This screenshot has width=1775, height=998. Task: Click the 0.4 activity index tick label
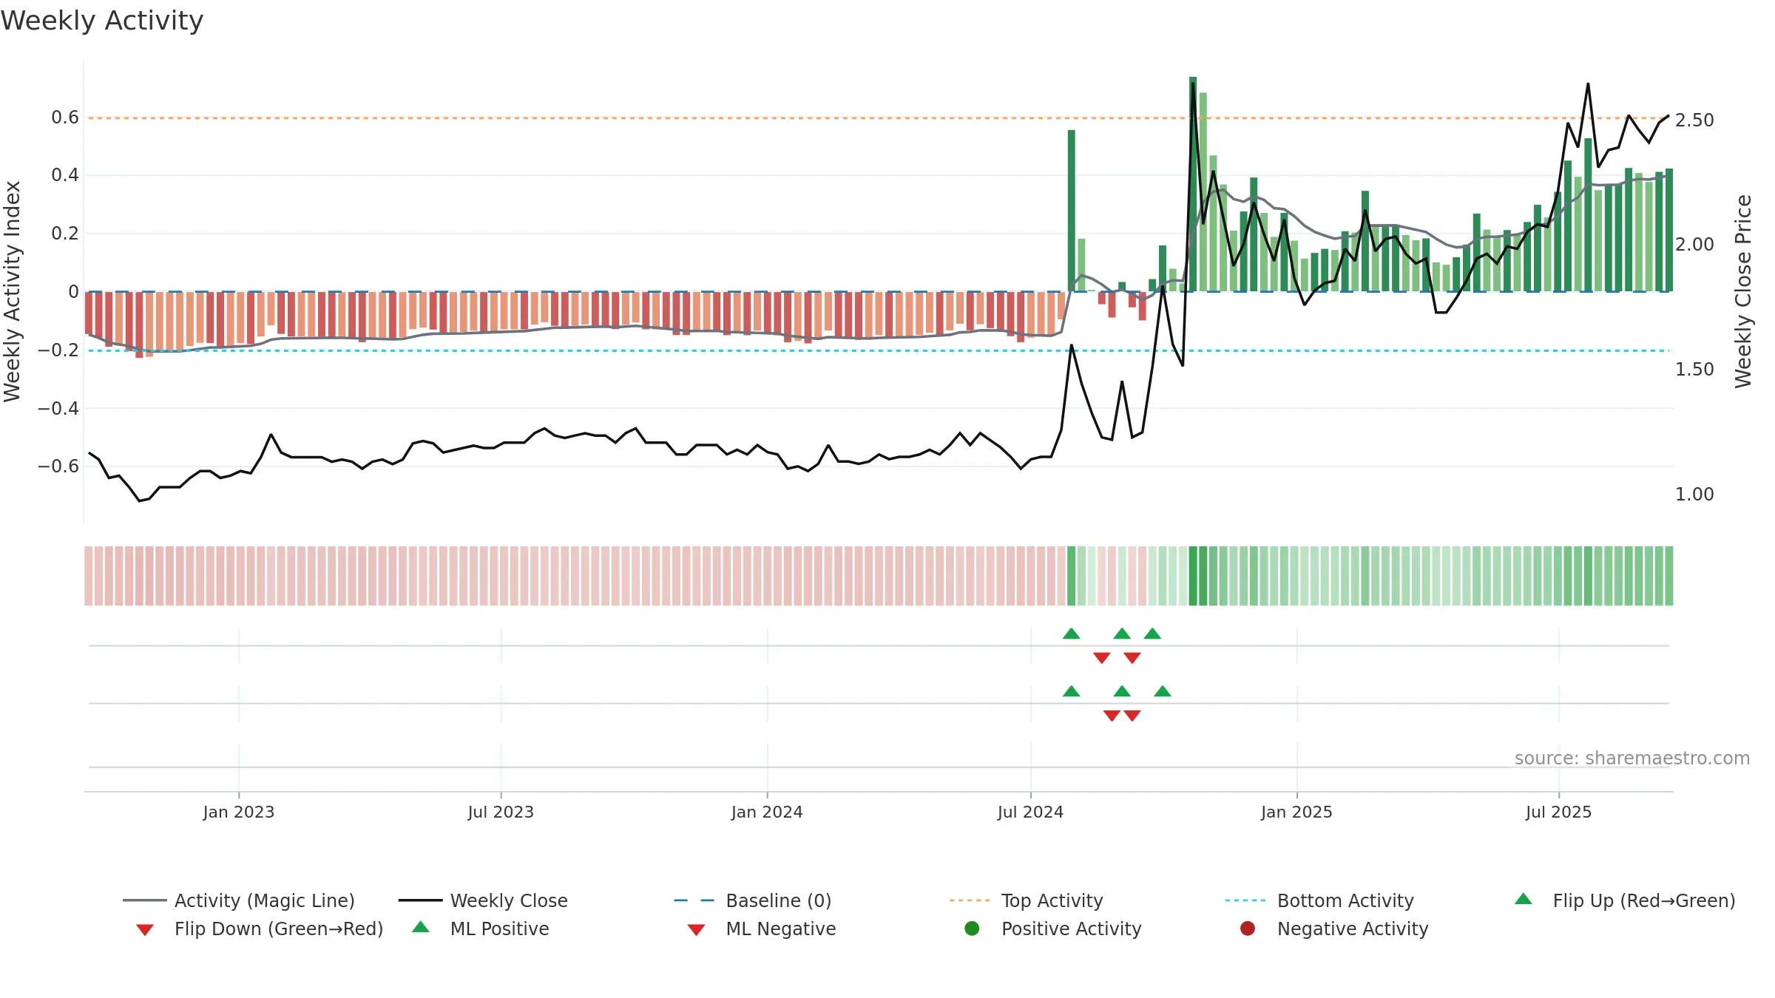65,174
